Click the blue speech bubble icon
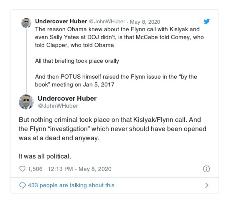The width and height of the screenshot is (229, 203). [22, 185]
